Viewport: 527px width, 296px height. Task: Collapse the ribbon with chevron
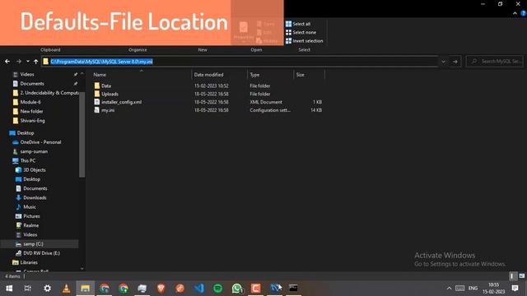point(515,13)
